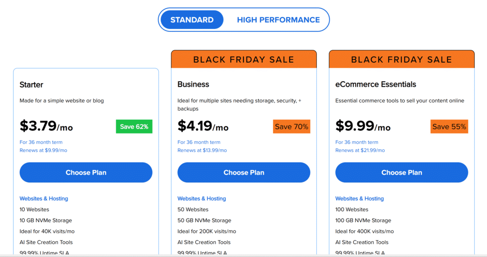This screenshot has width=487, height=257.
Task: Click "For 36 month term" under eCommerce price
Action: tap(357, 142)
